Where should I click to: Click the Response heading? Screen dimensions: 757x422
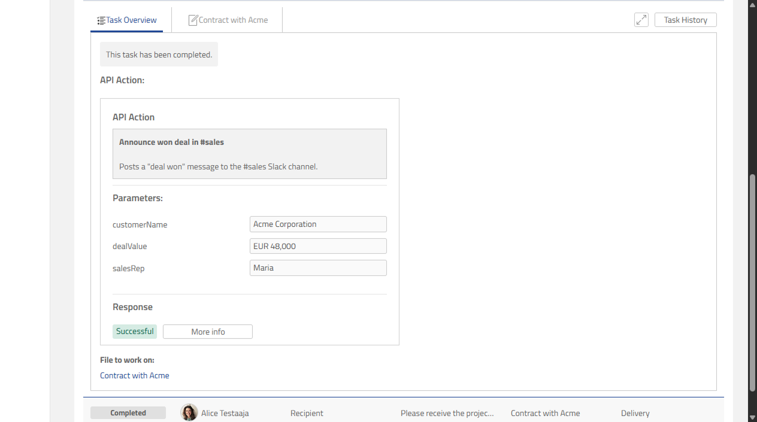pyautogui.click(x=133, y=307)
